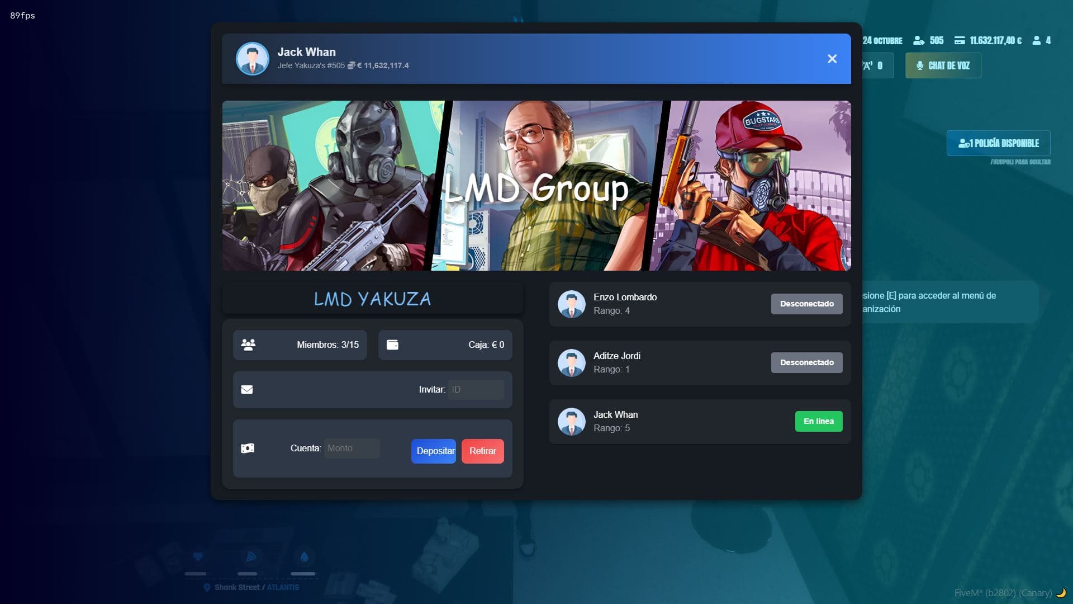Screen dimensions: 1073x604
Task: Click the LMD YAKUZA title panel
Action: coord(372,299)
